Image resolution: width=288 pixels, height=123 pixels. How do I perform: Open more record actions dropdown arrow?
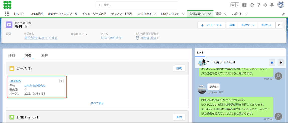coord(279,25)
